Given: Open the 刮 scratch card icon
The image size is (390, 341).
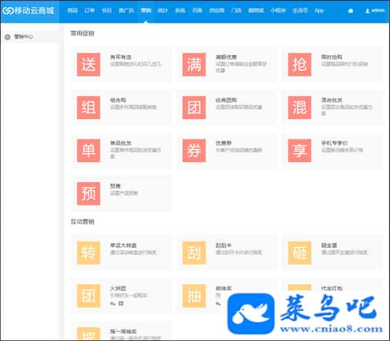Looking at the screenshot, I should (x=194, y=253).
